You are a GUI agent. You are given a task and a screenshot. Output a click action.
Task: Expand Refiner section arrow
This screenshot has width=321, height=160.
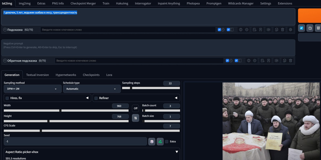[176, 98]
